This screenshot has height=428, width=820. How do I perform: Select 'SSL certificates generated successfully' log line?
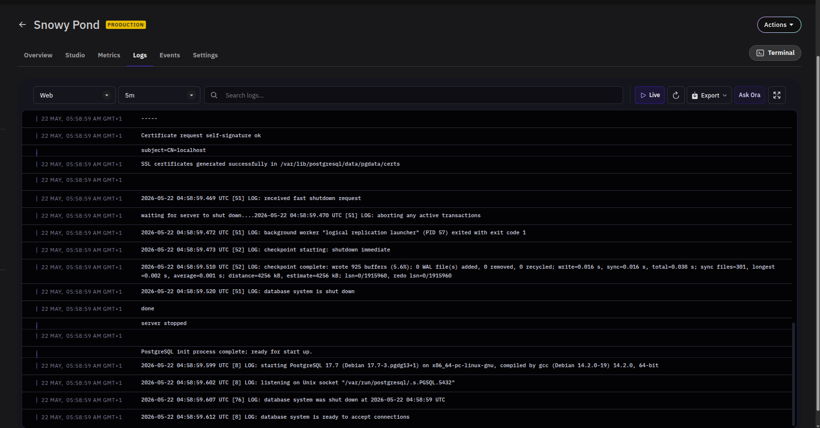click(x=407, y=164)
